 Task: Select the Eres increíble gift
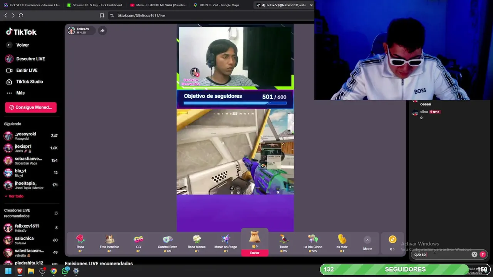pos(109,244)
